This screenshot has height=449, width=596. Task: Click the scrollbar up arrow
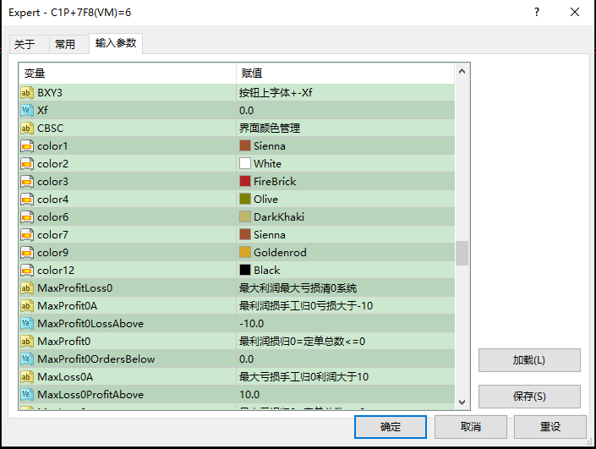pyautogui.click(x=462, y=71)
